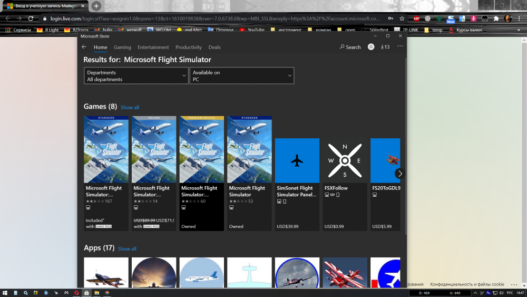
Task: Click Show all next to Games
Action: (130, 107)
